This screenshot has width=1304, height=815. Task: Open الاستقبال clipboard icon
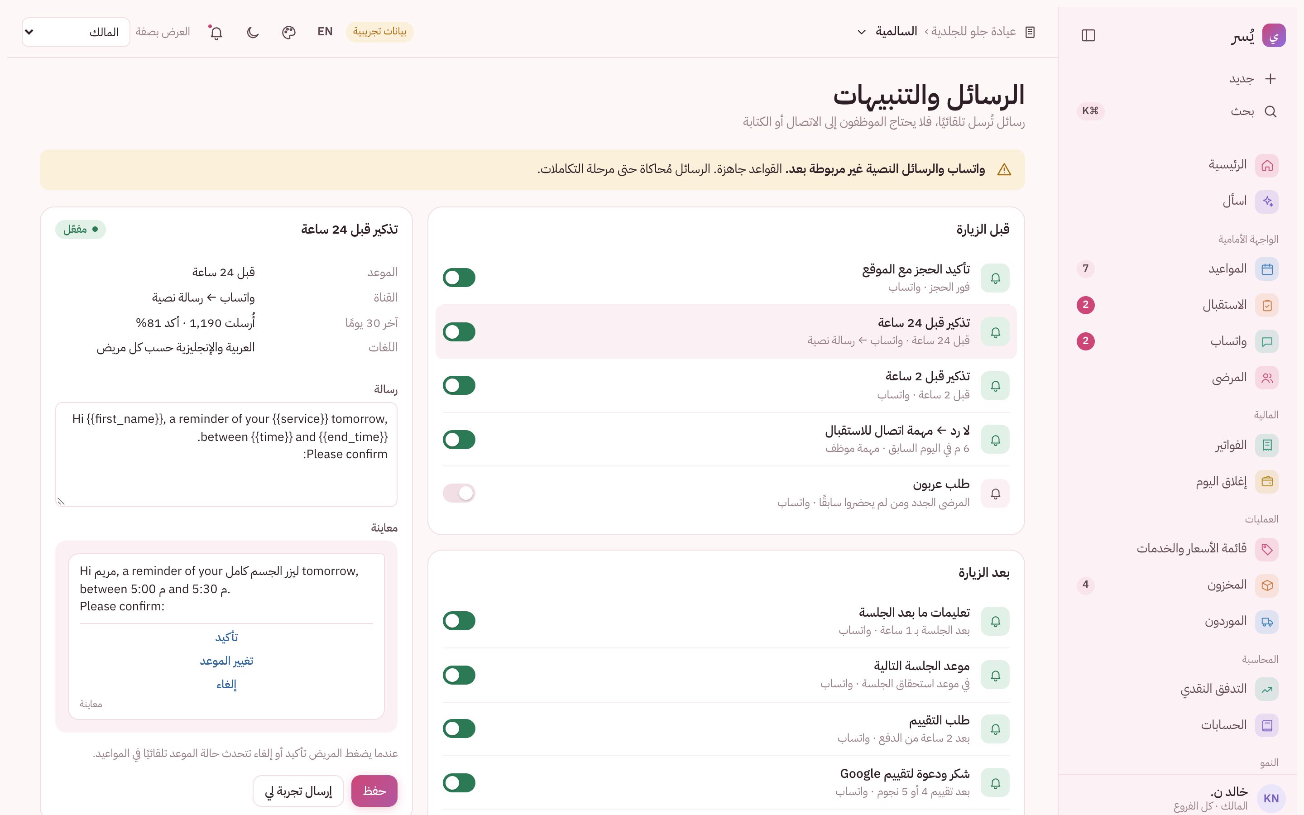click(1267, 305)
